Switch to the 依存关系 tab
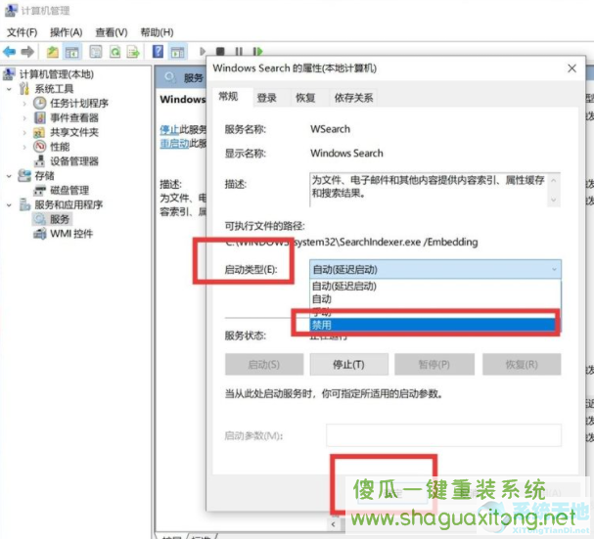The height and width of the screenshot is (539, 594). 353,98
